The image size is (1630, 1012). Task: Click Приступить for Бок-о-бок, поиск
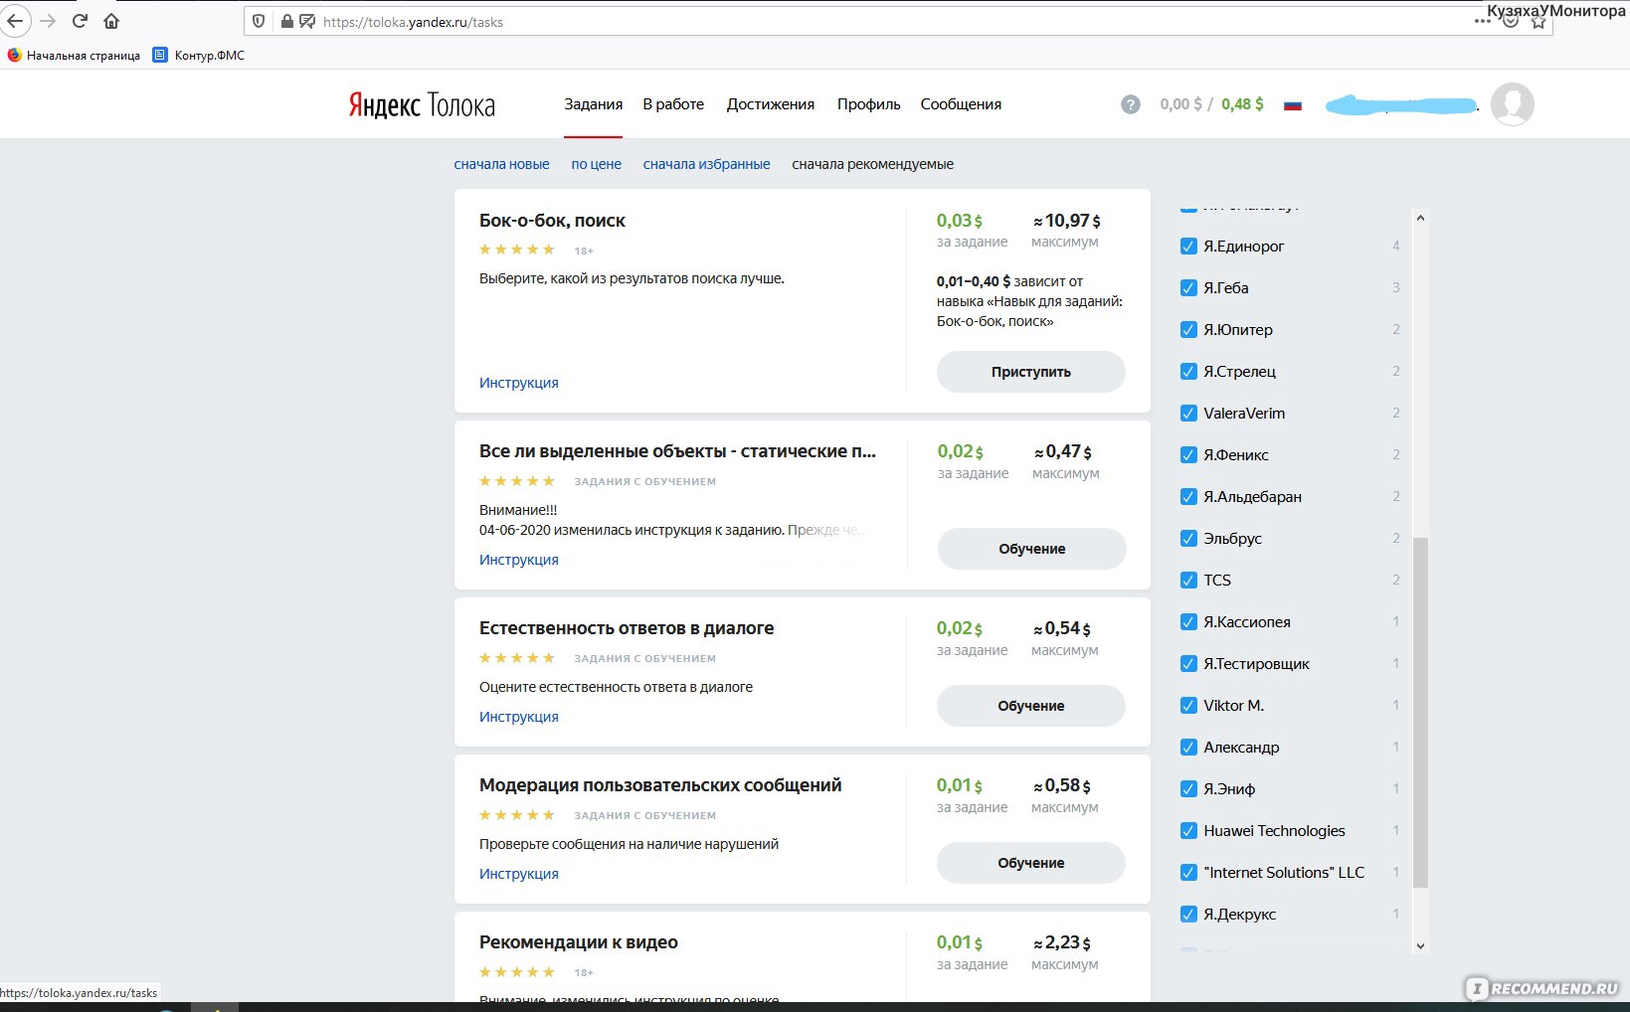tap(1031, 372)
